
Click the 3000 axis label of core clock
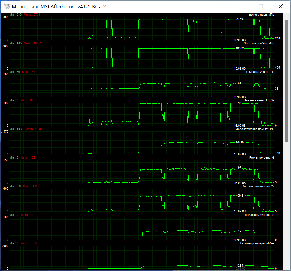[x=5, y=17]
